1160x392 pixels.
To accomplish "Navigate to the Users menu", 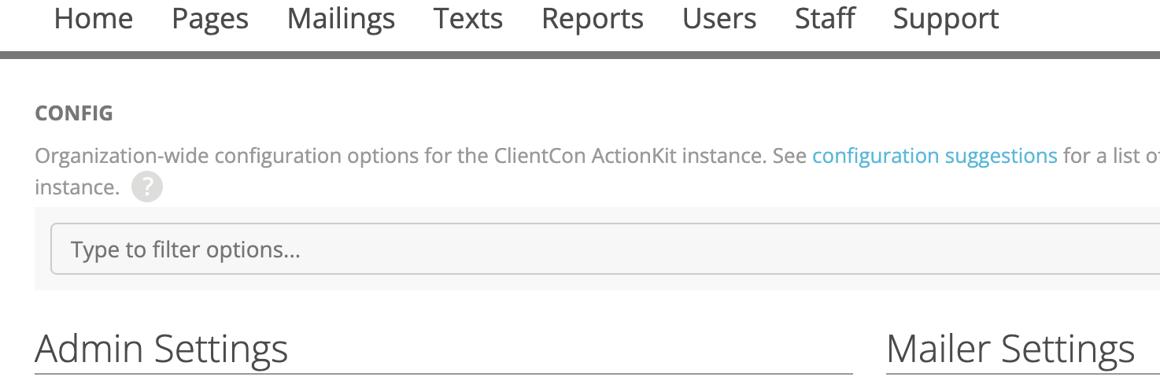I will [x=719, y=18].
